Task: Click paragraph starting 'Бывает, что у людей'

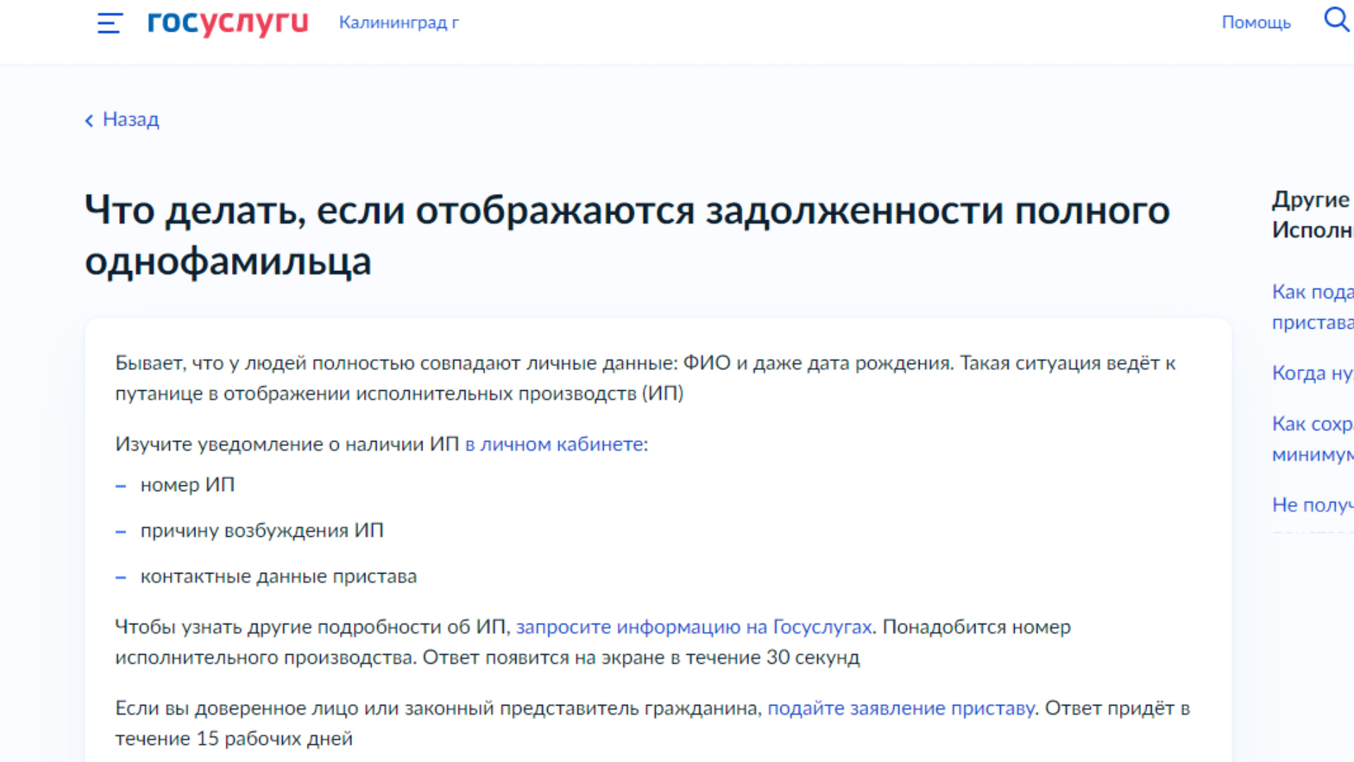Action: [645, 378]
